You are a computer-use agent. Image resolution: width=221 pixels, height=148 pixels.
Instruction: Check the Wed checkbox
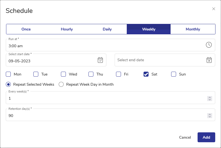click(64, 74)
